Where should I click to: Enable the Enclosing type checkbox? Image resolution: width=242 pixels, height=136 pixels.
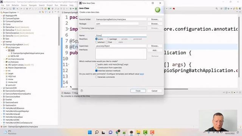pos(80,28)
